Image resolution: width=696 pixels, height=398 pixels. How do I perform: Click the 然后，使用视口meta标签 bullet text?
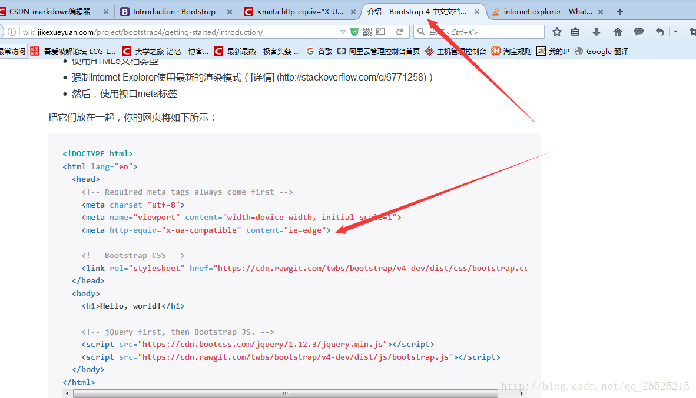(x=124, y=94)
